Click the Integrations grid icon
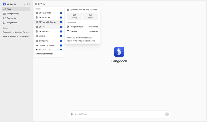 (x=4, y=23)
